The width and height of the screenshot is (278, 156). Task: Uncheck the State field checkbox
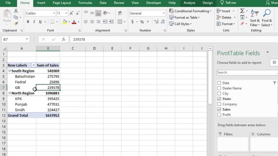point(219,99)
